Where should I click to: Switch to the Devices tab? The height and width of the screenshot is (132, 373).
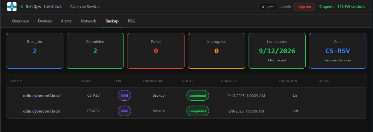pos(45,21)
